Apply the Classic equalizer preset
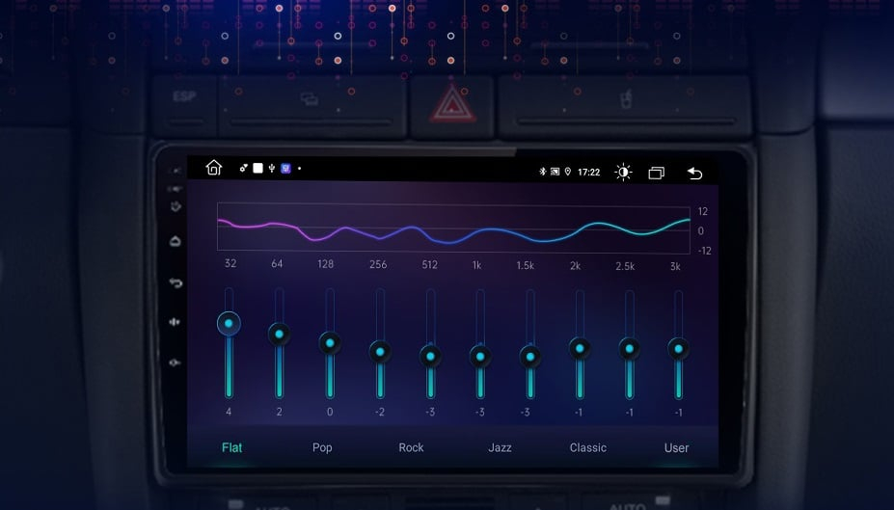This screenshot has height=510, width=894. [x=587, y=447]
